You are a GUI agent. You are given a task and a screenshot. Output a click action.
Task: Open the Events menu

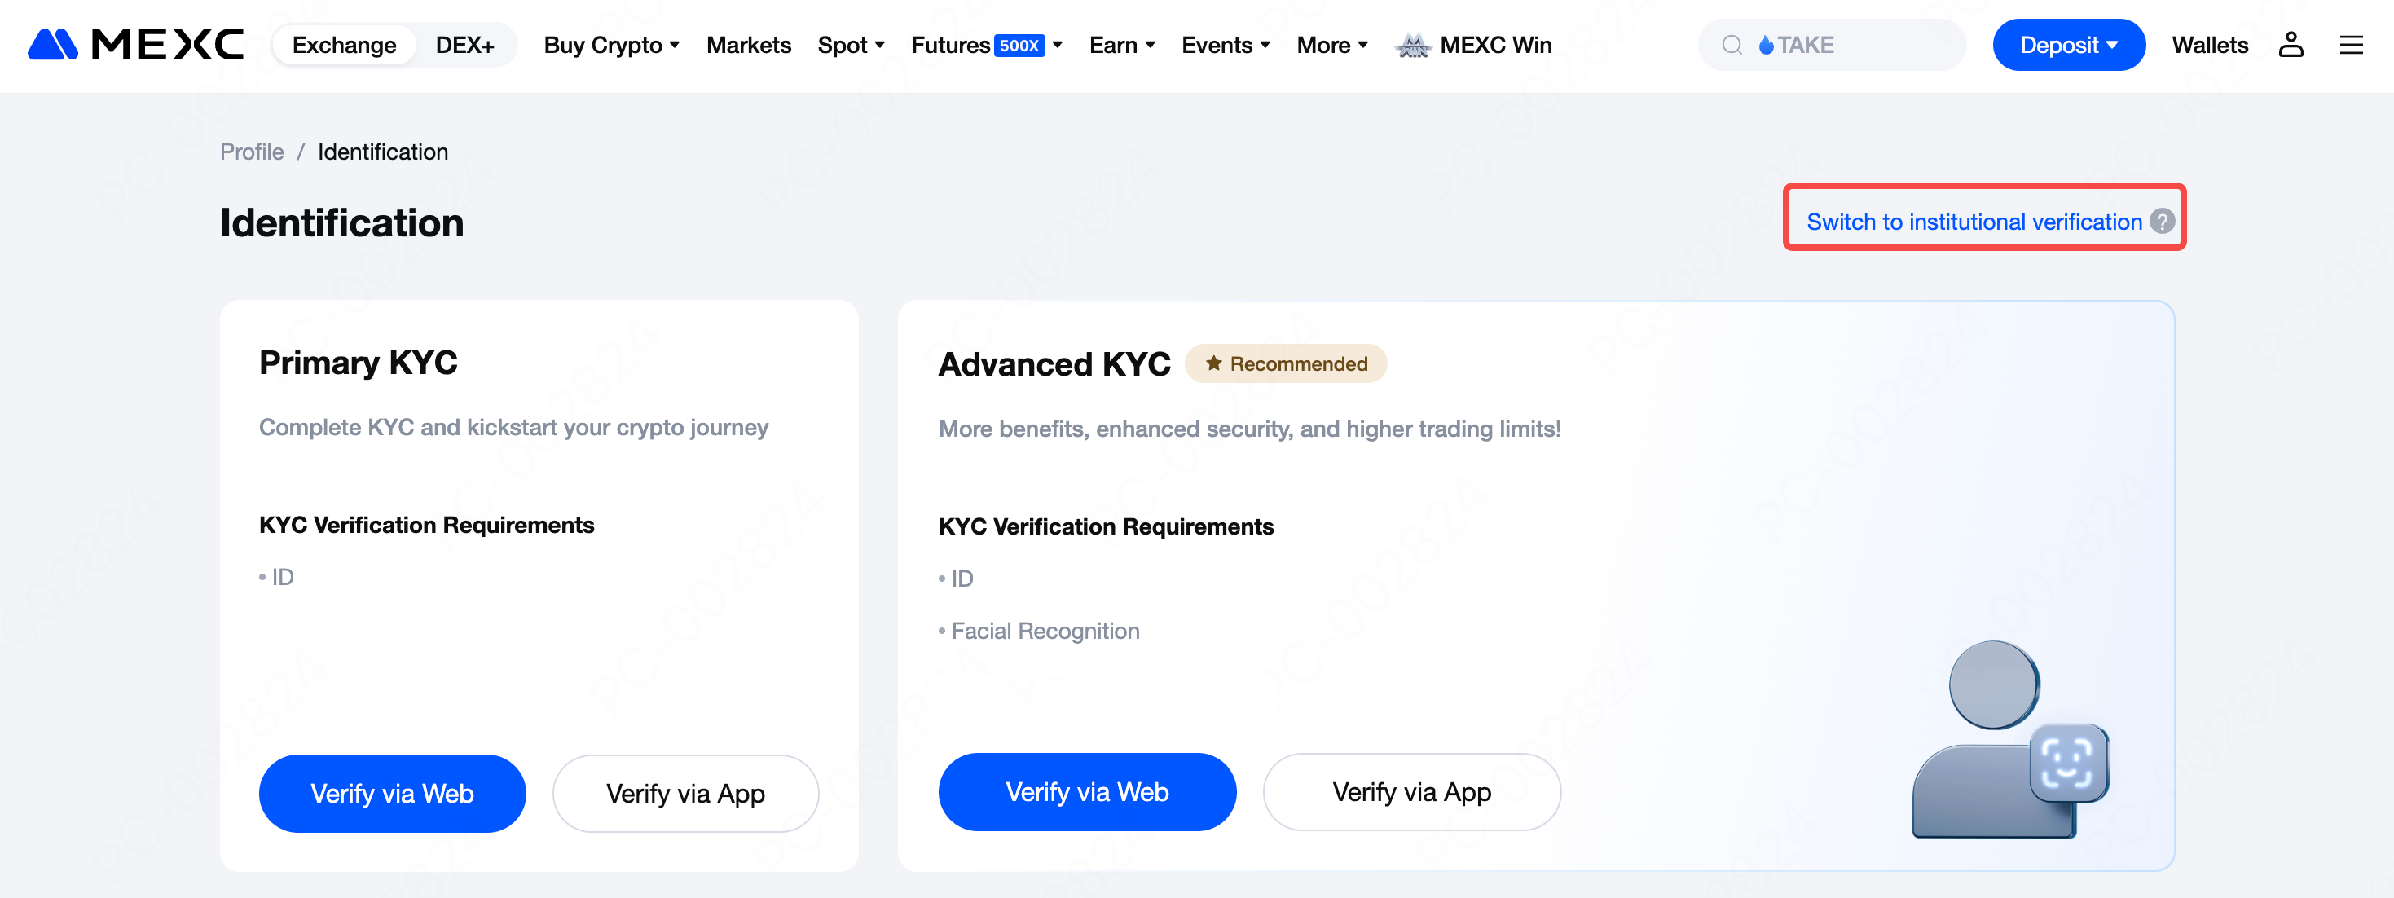[x=1225, y=45]
